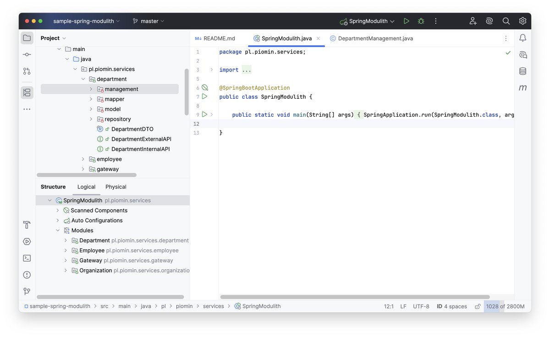The image size is (550, 337).
Task: Open the Git tool window
Action: 27,291
